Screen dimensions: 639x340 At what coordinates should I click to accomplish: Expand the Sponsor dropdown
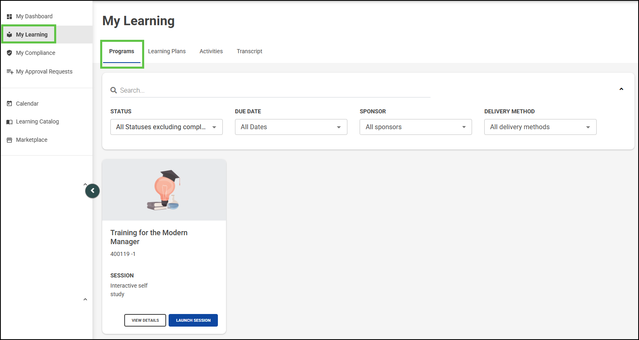[415, 127]
